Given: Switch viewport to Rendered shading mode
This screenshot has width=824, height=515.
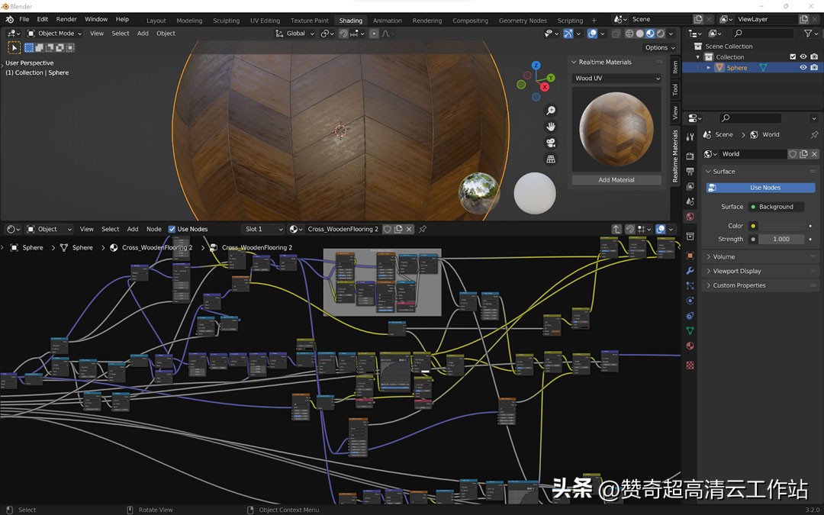Looking at the screenshot, I should point(660,33).
